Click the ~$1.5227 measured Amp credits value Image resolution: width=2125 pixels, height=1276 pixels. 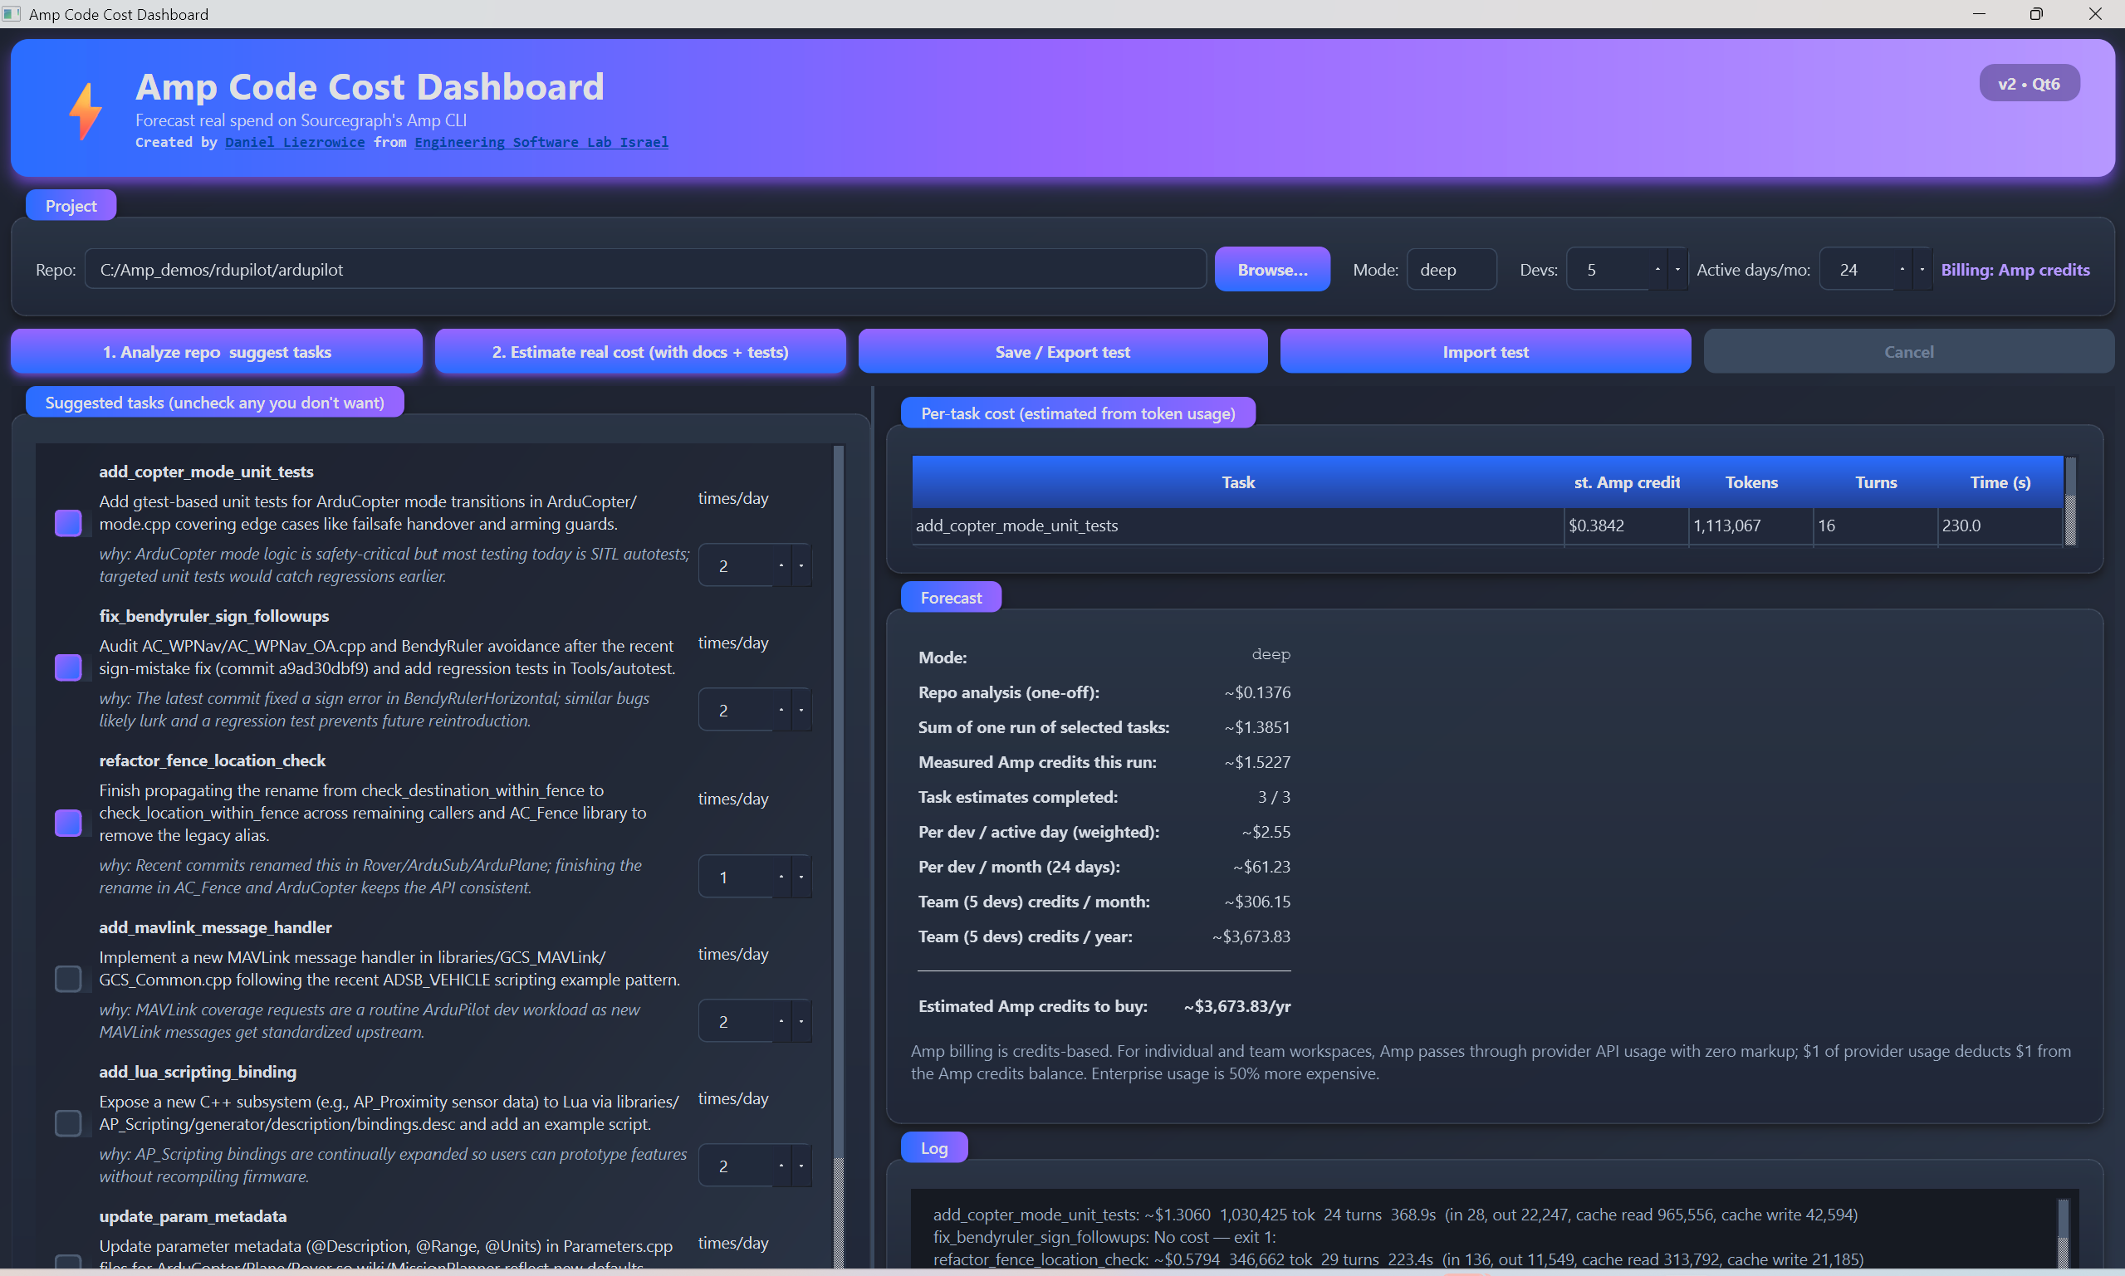tap(1257, 762)
